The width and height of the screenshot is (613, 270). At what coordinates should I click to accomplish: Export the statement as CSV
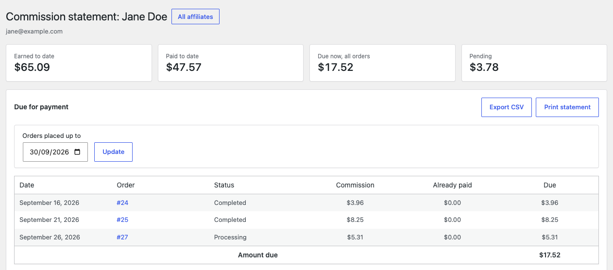pyautogui.click(x=507, y=107)
